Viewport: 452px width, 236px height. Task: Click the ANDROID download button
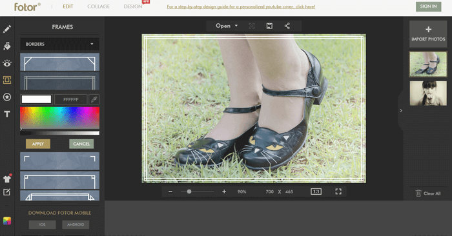76,224
